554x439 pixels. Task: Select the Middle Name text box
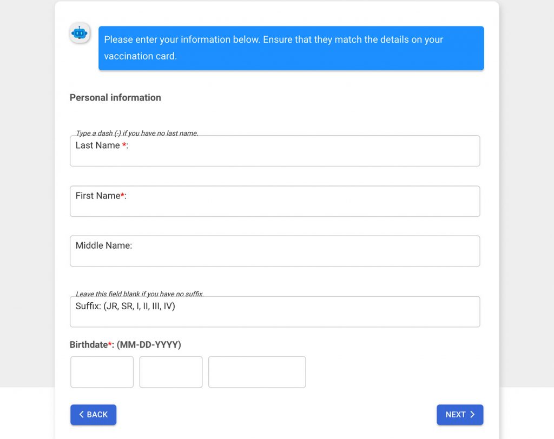[x=275, y=251]
